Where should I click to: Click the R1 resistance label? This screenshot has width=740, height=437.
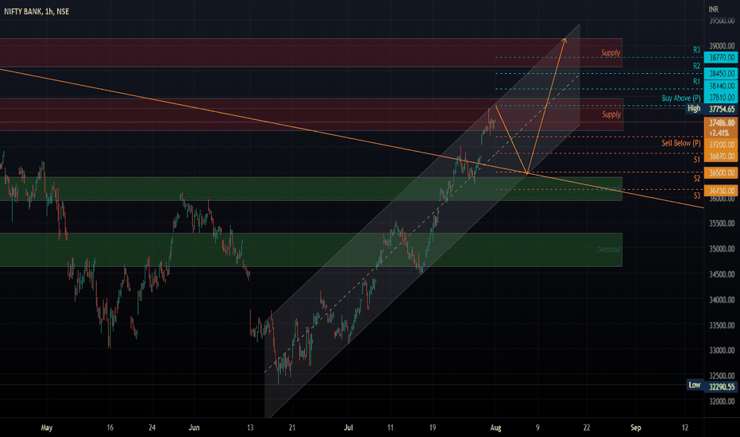[x=696, y=82]
